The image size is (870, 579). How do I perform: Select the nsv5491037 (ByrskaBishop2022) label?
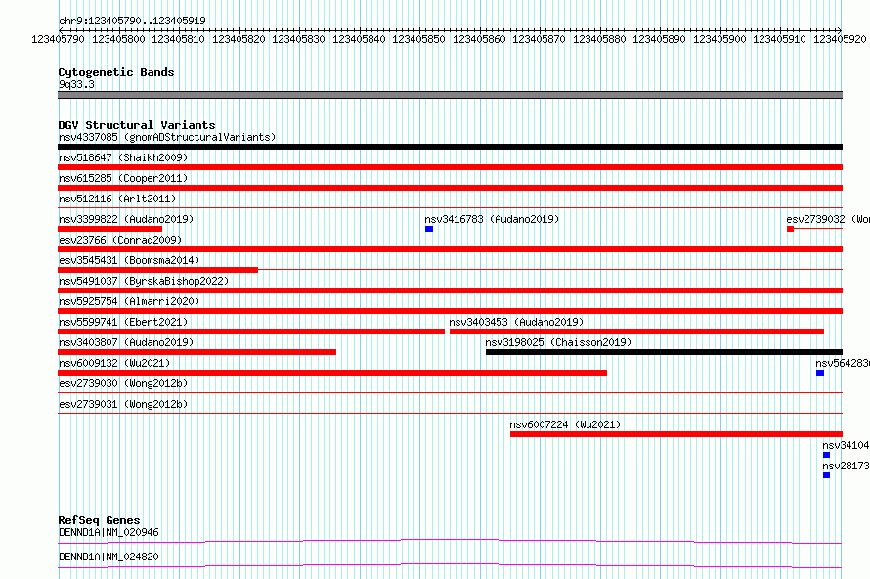pyautogui.click(x=144, y=281)
